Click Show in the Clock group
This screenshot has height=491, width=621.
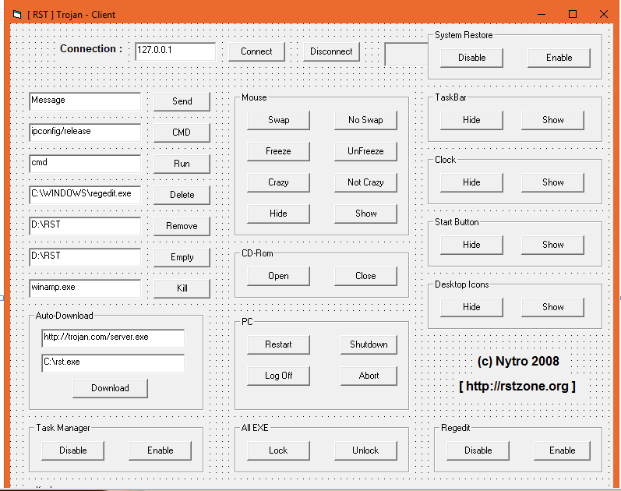553,182
